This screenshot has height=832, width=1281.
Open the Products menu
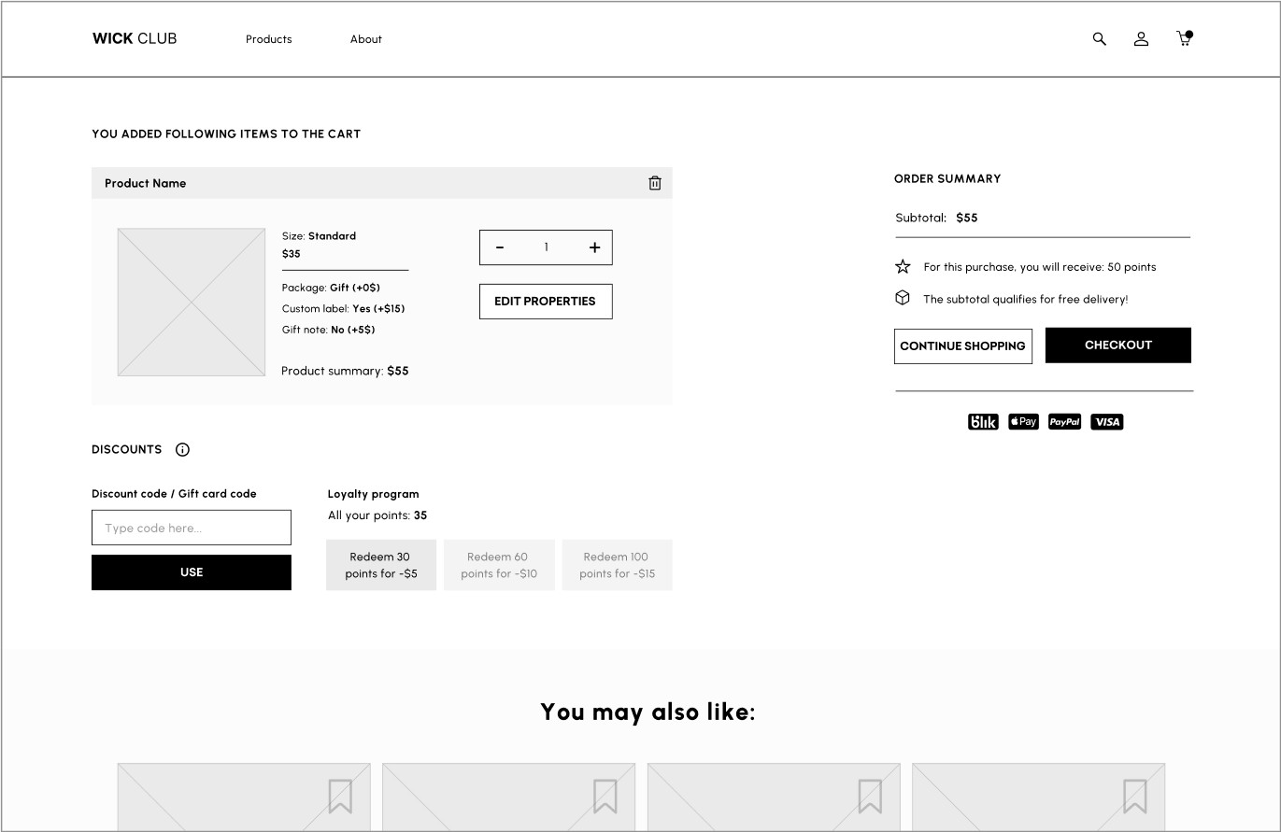tap(269, 39)
